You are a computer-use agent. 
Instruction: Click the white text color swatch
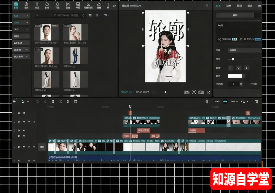tap(235, 76)
